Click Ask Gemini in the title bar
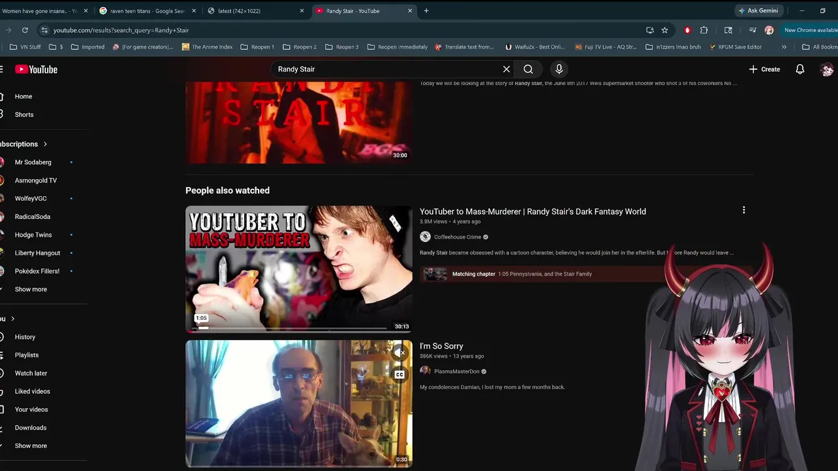Image resolution: width=838 pixels, height=471 pixels. [x=758, y=10]
